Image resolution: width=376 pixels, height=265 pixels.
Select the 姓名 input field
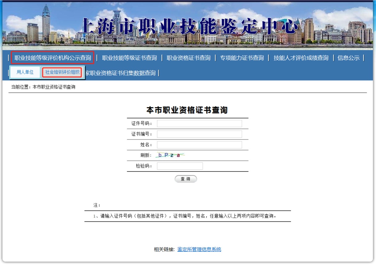[199, 145]
